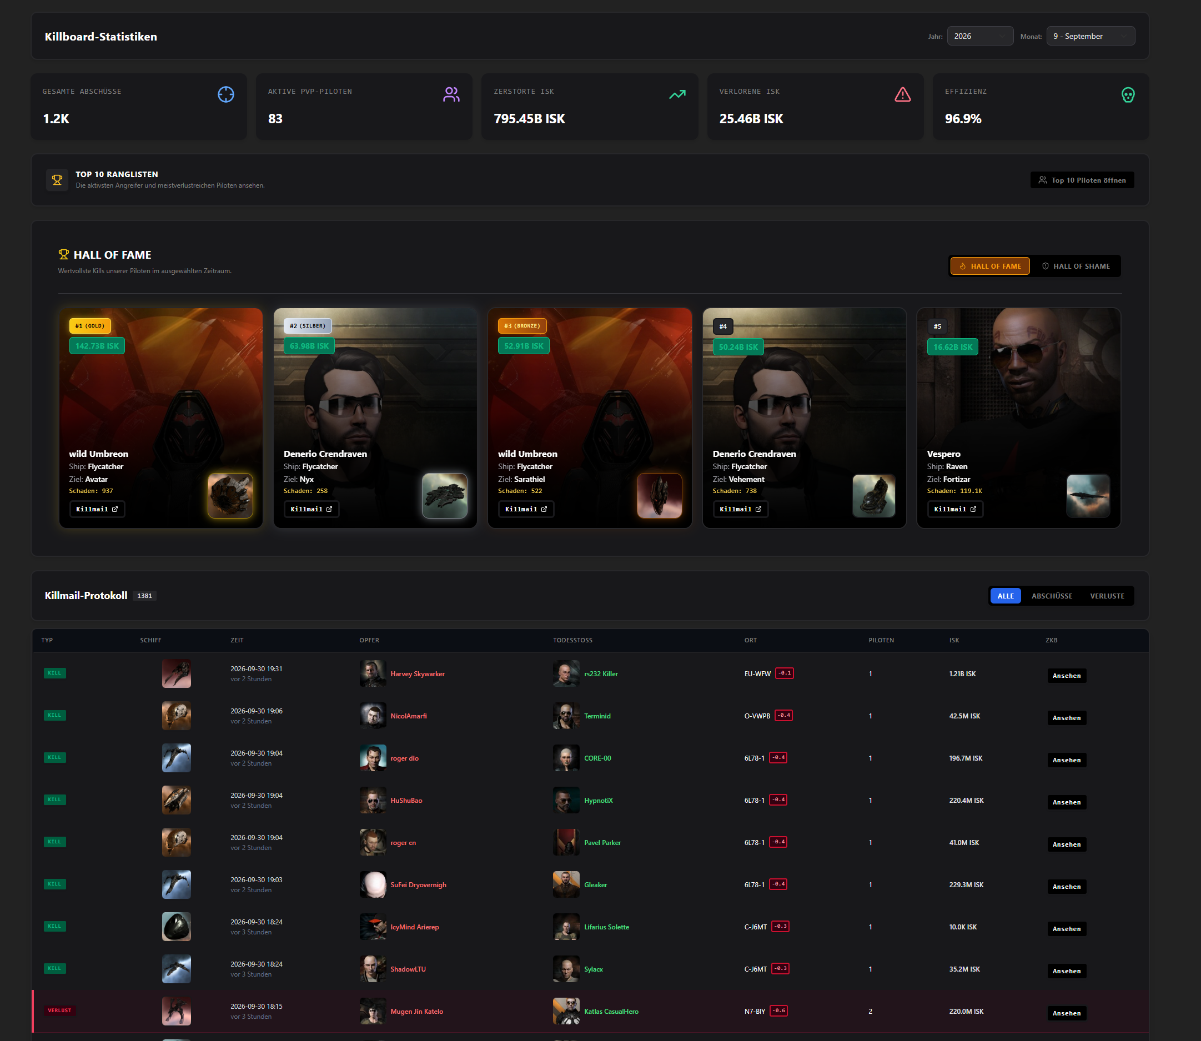1201x1041 pixels.
Task: Open victim link IcyMind Arierep
Action: (x=414, y=927)
